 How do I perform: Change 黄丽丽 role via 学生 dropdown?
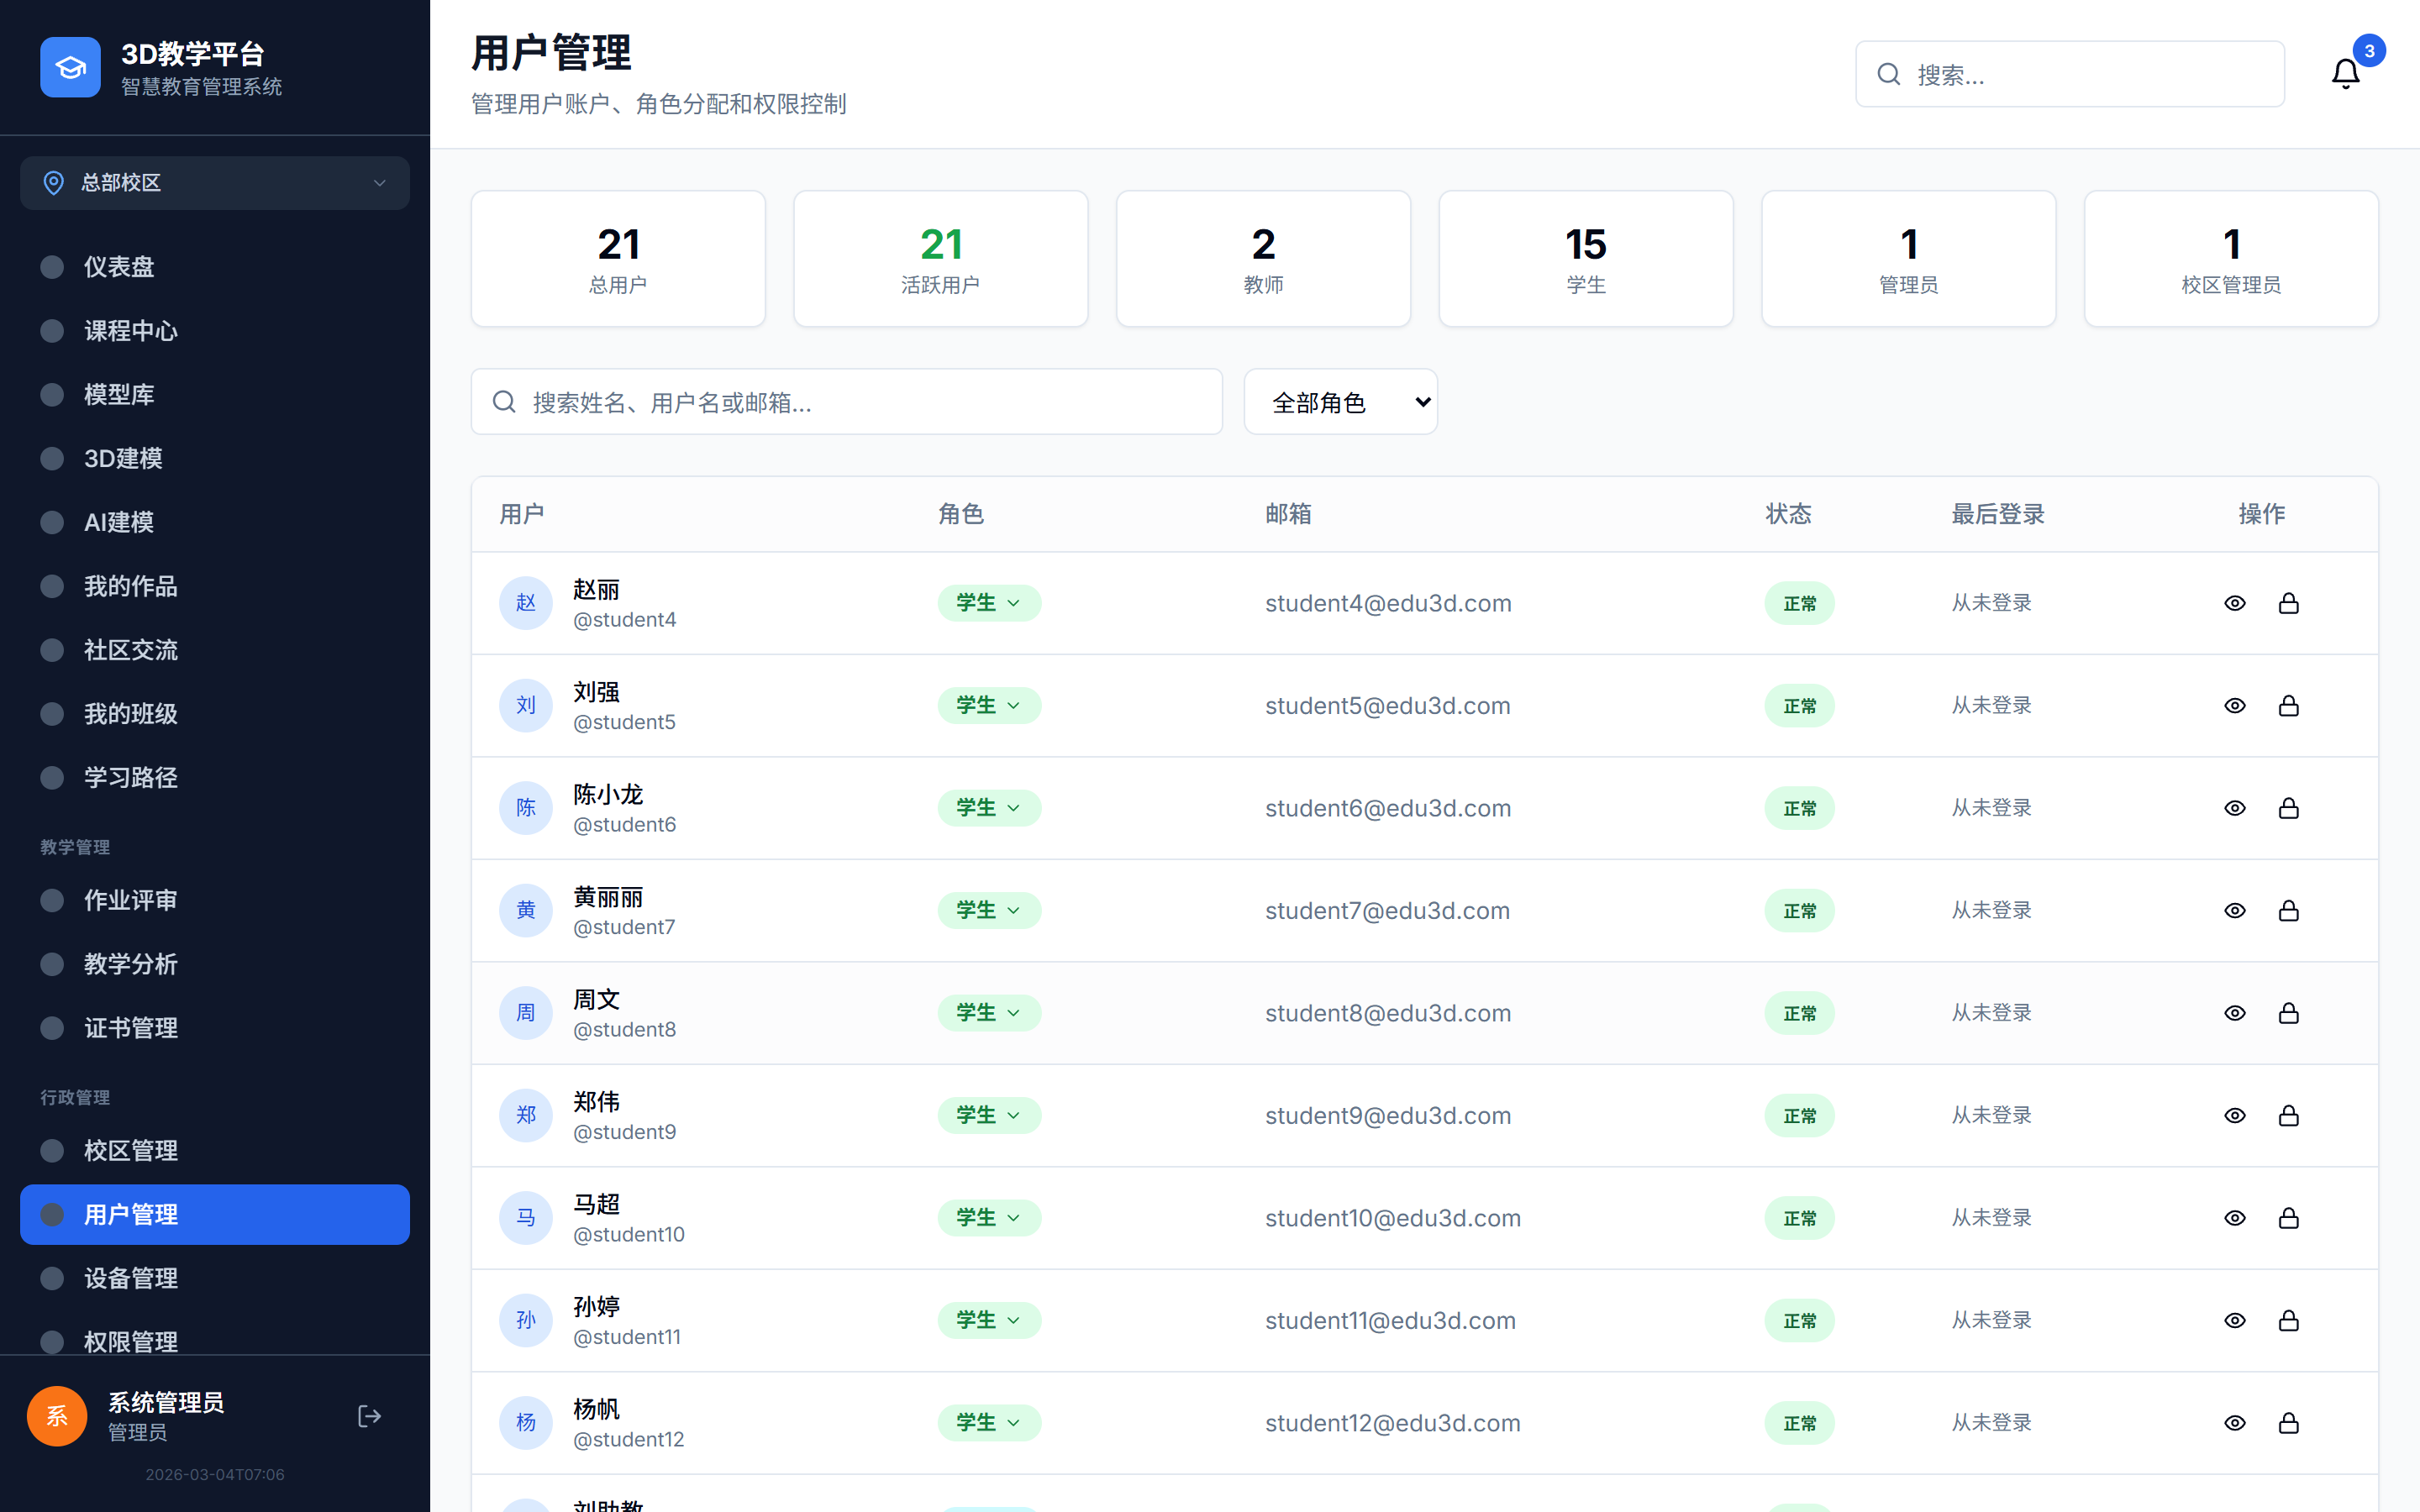(x=988, y=910)
